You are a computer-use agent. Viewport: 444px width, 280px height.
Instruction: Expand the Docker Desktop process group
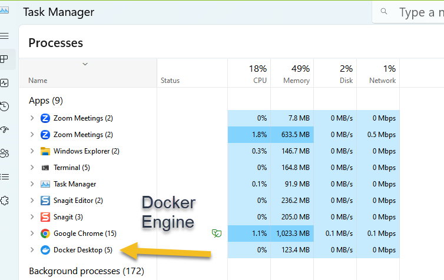tap(32, 250)
